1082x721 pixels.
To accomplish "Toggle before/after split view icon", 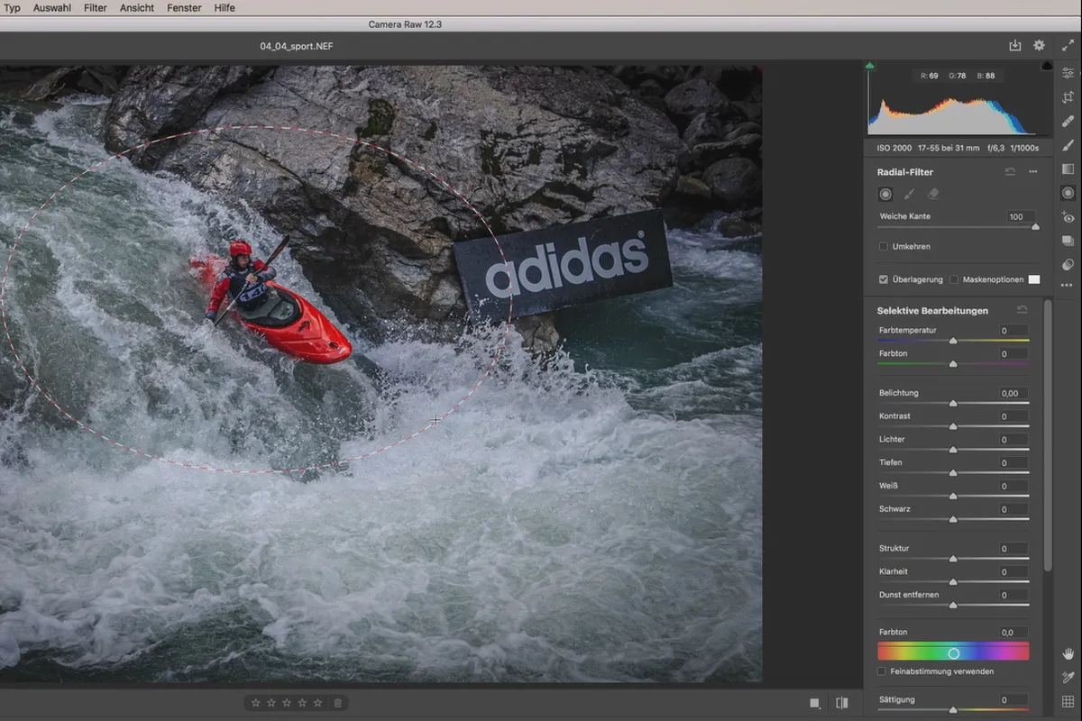I will tap(842, 703).
